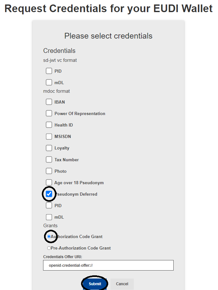
Task: Check the mDL box under sd-jwt vc format
Action: (49, 83)
